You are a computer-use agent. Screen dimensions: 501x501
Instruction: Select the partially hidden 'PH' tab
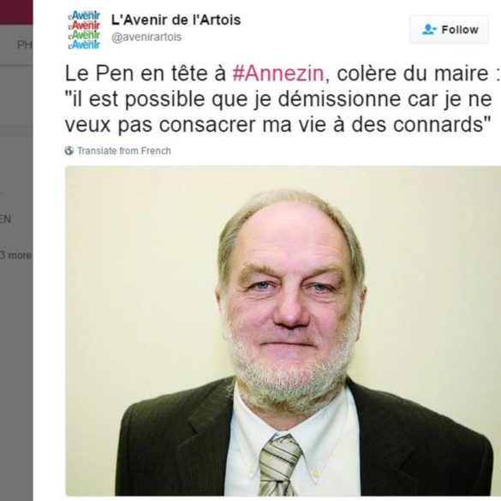[24, 45]
